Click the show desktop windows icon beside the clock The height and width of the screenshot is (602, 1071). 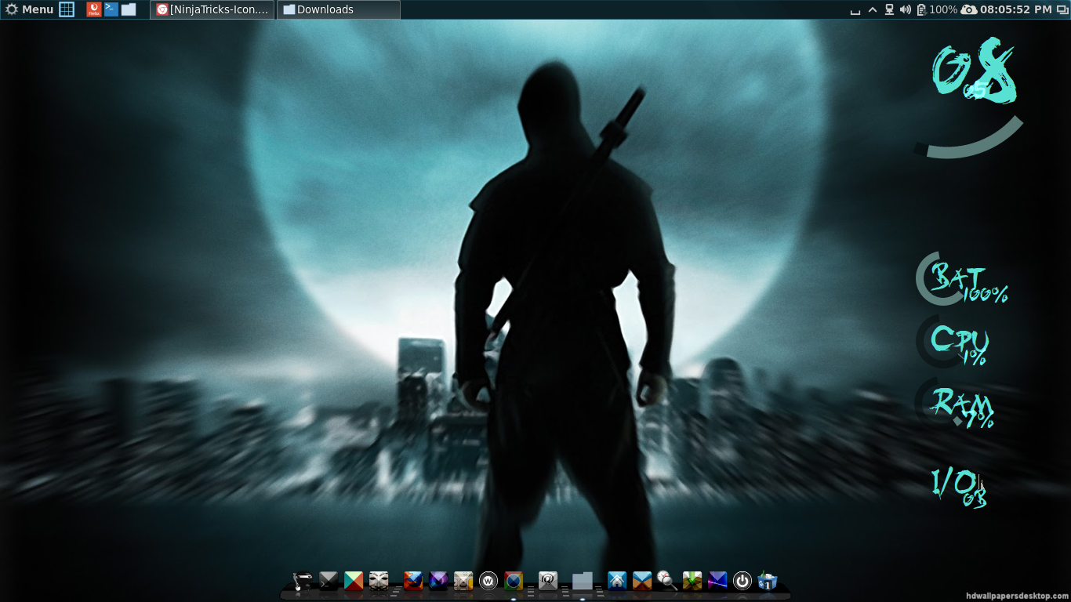click(x=1062, y=9)
